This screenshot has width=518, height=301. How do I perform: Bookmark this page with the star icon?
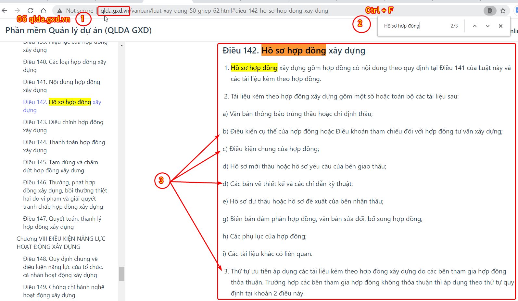point(503,11)
